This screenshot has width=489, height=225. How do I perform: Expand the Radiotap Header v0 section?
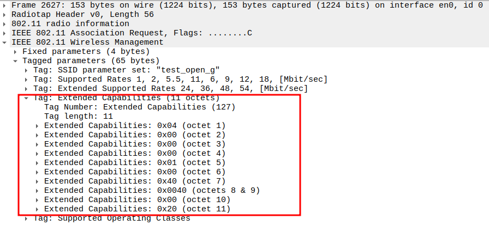point(5,14)
